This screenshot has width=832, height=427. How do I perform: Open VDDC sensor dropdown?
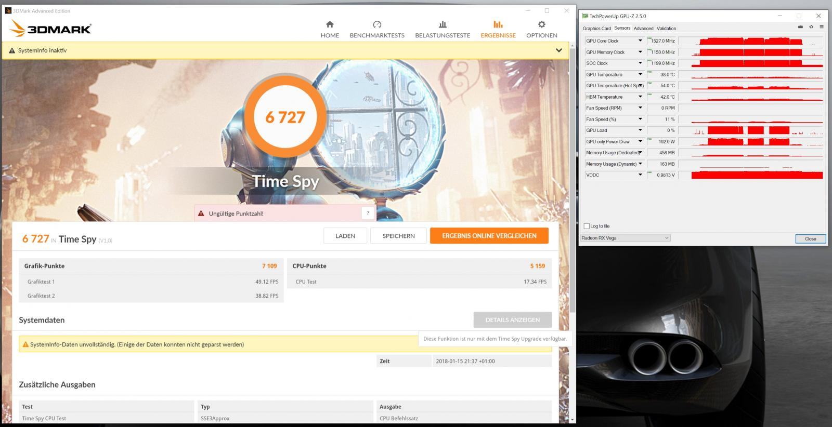pyautogui.click(x=640, y=175)
